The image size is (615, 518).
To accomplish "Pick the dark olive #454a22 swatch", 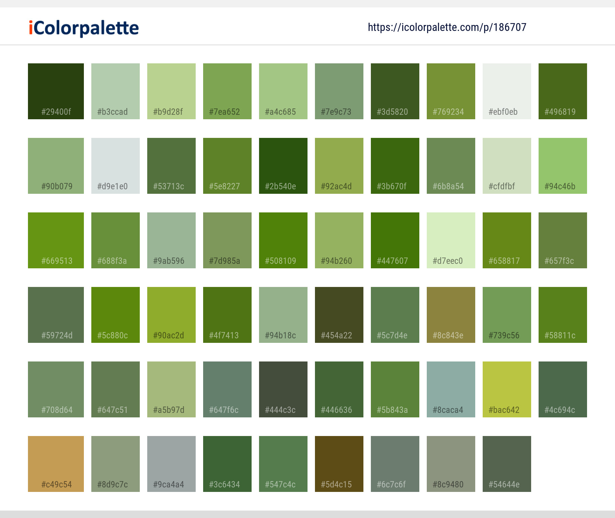I will pyautogui.click(x=339, y=315).
